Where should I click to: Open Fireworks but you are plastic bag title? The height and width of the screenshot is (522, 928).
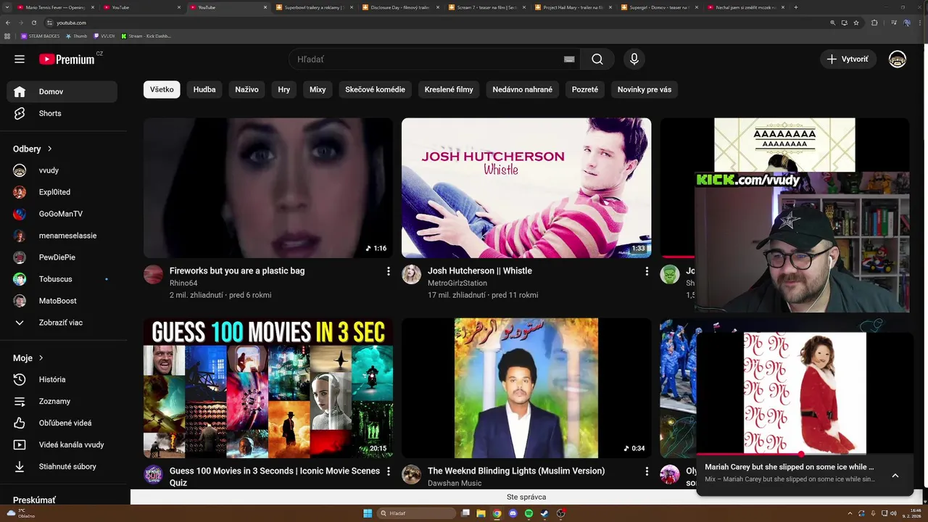point(237,270)
